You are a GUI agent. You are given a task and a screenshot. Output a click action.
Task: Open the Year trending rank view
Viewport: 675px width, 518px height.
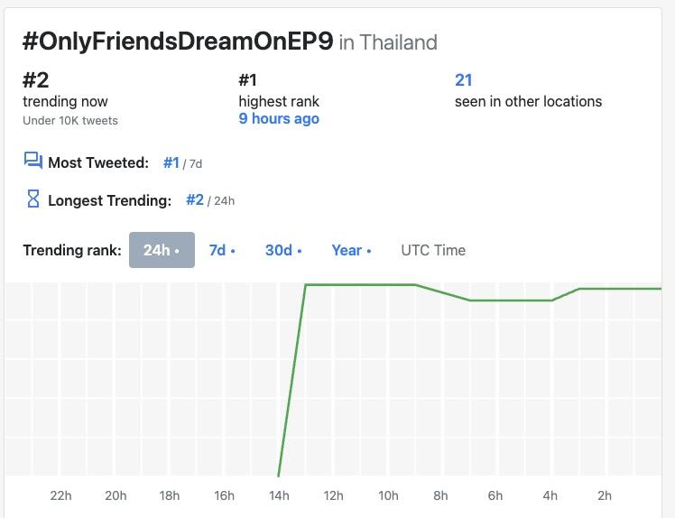tap(351, 250)
